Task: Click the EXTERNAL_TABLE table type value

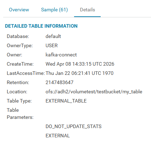Action: tap(66, 101)
